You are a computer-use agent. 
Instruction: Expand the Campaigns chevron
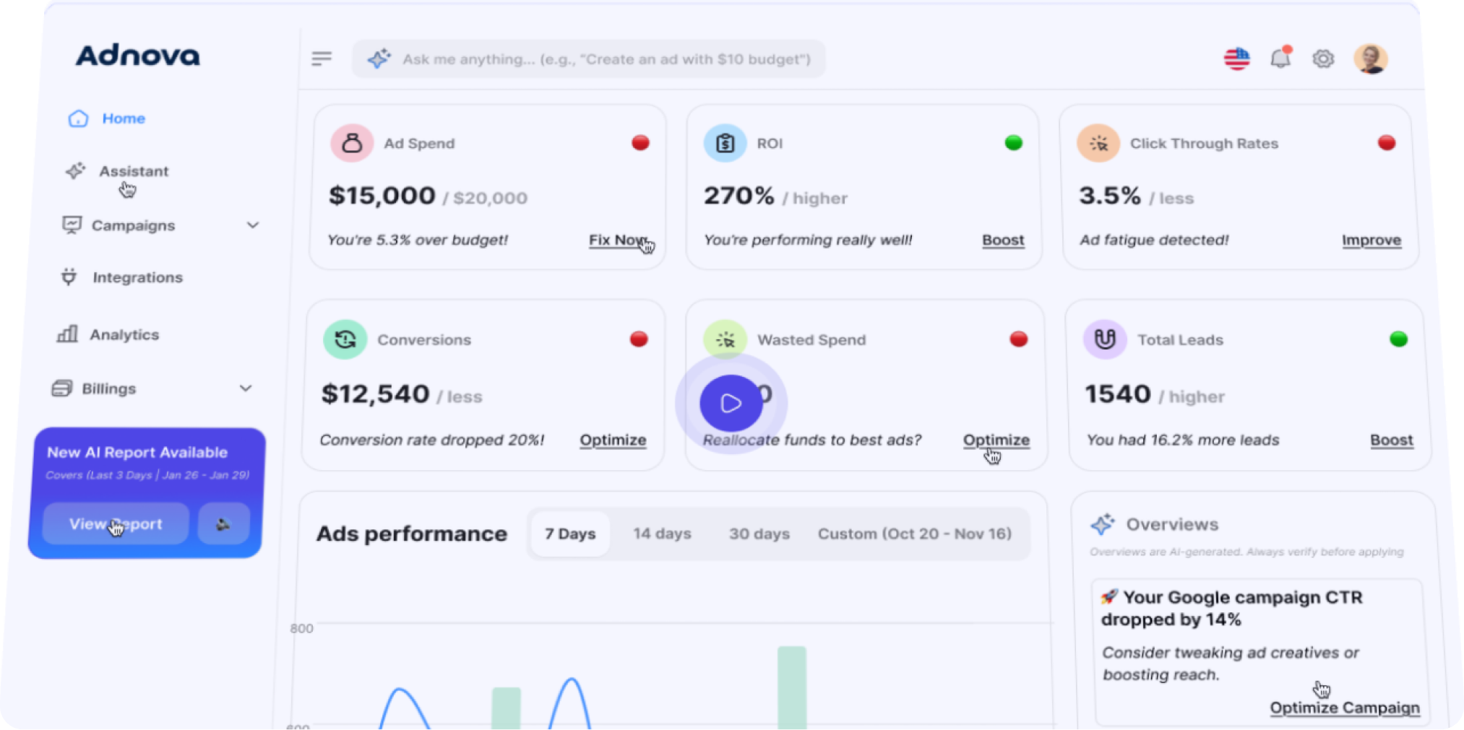click(x=252, y=225)
